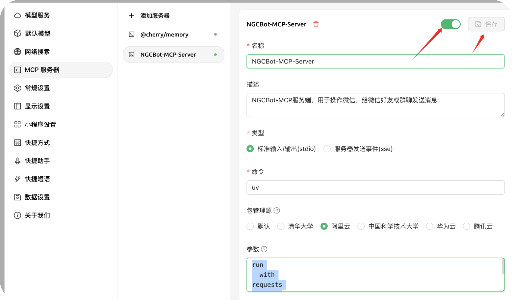Click the 命令 field containing uv
This screenshot has height=300, width=512.
pos(375,187)
